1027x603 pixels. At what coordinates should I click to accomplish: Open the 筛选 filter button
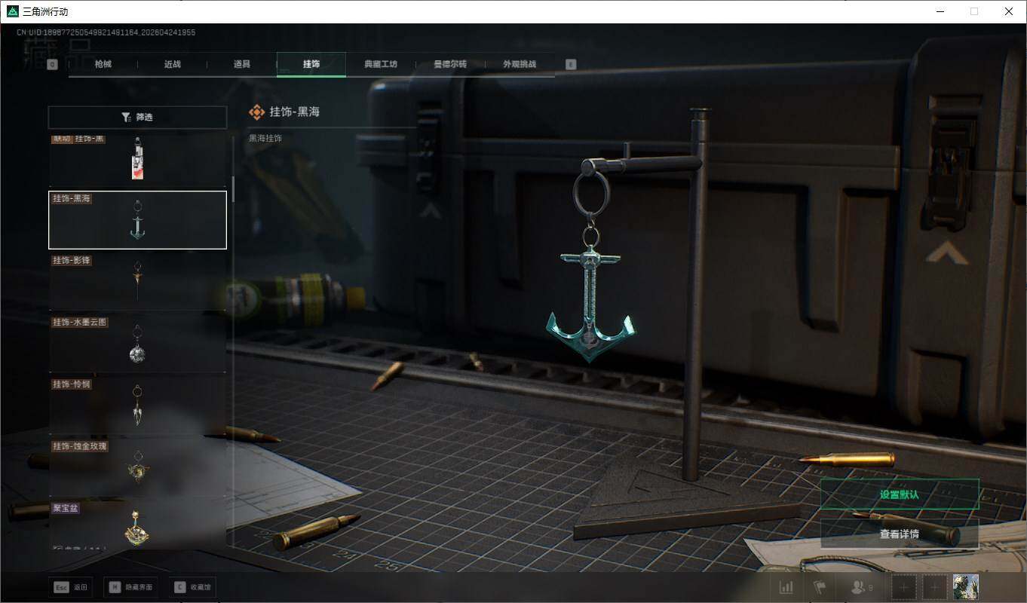click(x=137, y=118)
